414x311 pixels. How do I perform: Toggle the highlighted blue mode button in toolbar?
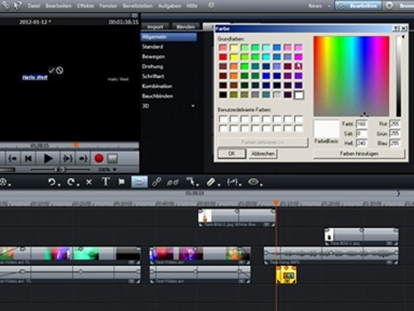point(139,183)
